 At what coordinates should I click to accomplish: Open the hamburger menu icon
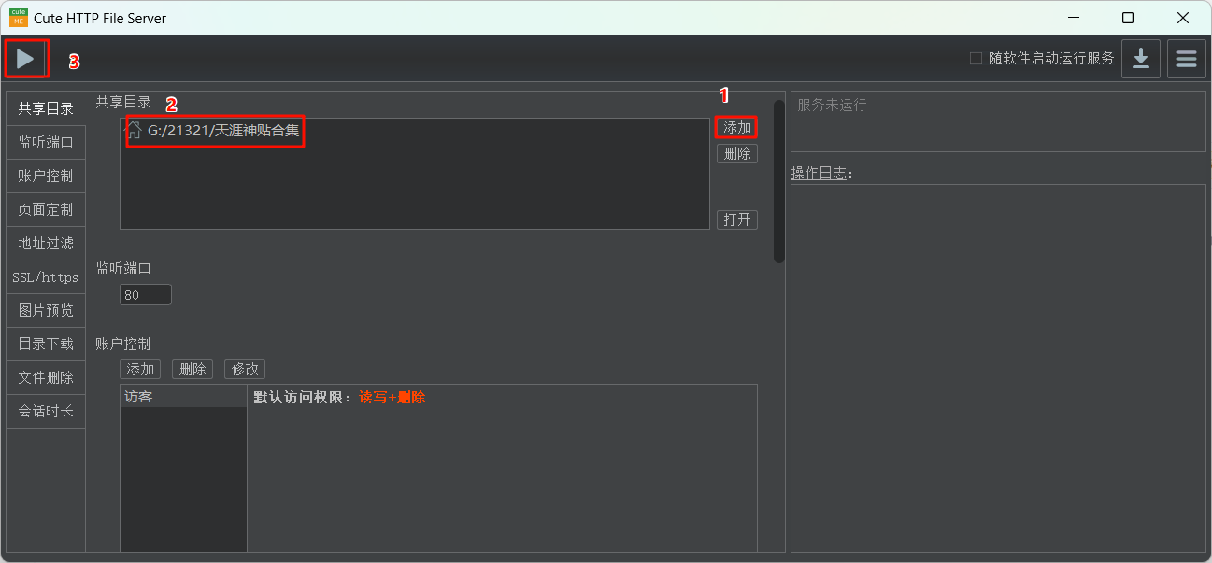pyautogui.click(x=1186, y=59)
